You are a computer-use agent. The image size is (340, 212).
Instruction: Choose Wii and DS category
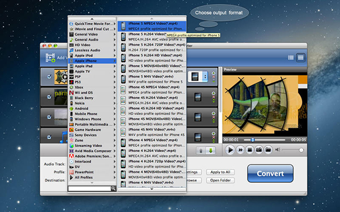coord(92,93)
